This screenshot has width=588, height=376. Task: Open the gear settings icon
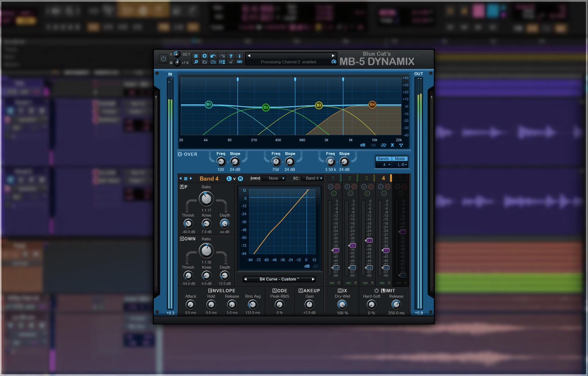pyautogui.click(x=205, y=56)
